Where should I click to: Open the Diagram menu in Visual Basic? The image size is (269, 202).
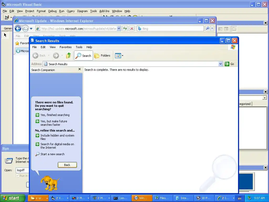click(82, 11)
